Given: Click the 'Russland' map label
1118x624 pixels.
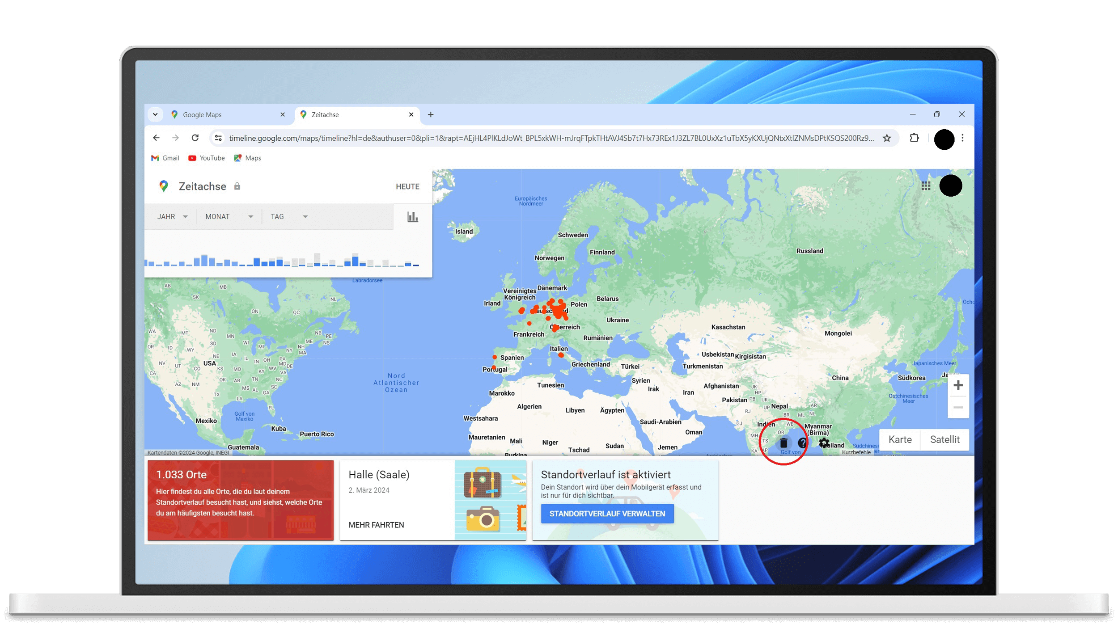Looking at the screenshot, I should point(809,251).
